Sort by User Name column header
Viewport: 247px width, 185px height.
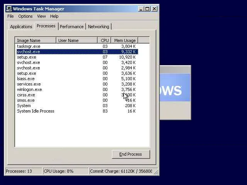(x=77, y=40)
